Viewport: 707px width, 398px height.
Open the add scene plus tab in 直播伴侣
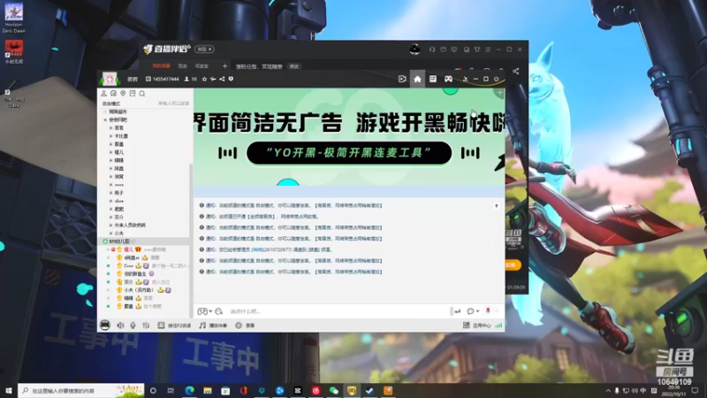click(x=224, y=66)
